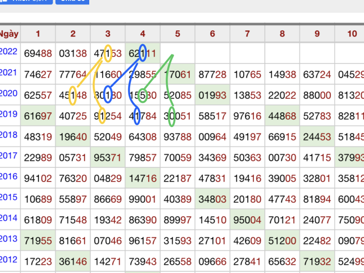Screen dimensions: 364x273
Task: Click highlighted cell 62111 in 2022 row
Action: [x=142, y=54]
